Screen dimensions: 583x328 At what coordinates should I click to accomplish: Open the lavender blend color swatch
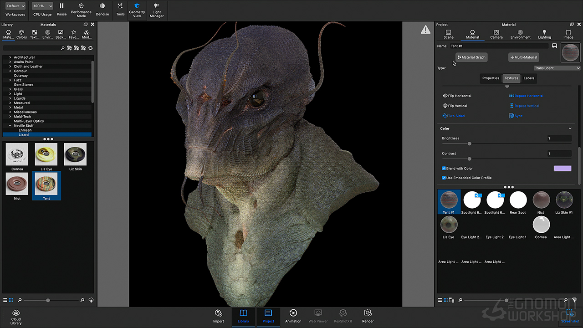point(562,169)
